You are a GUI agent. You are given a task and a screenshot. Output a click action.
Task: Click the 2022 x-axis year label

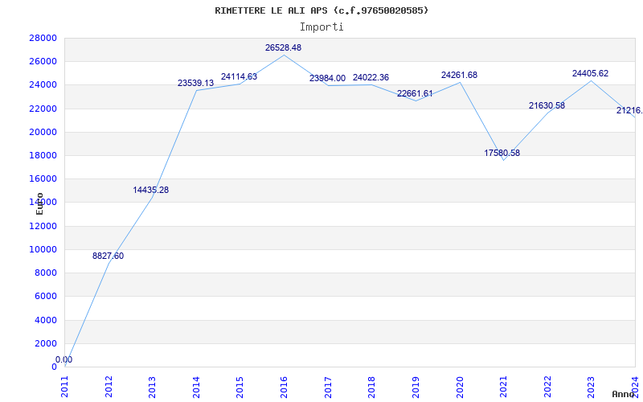[547, 388]
